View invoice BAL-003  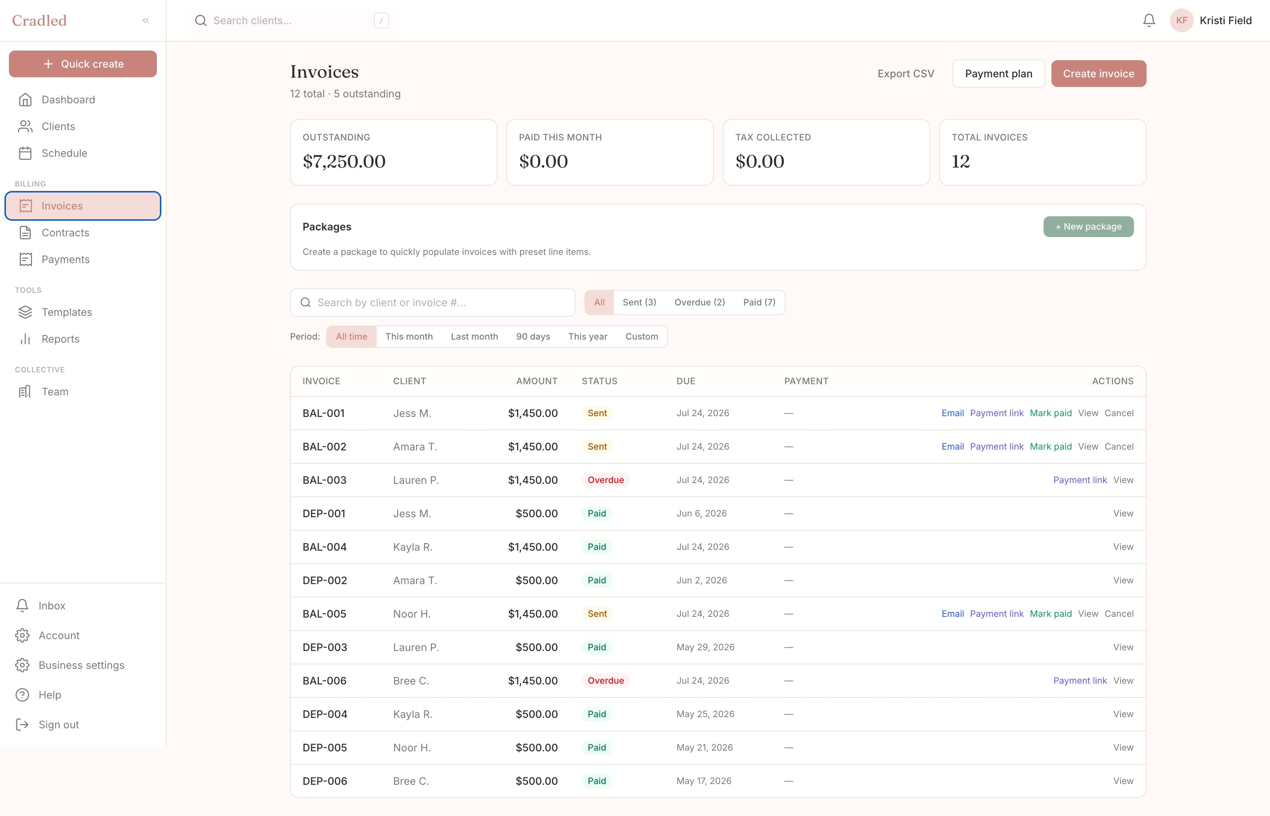pos(1123,480)
